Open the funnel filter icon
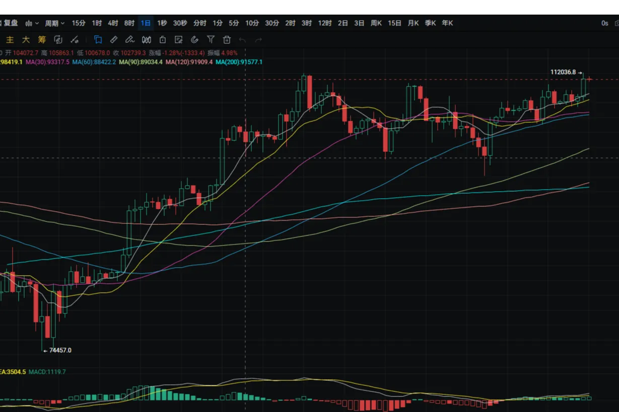 [211, 40]
